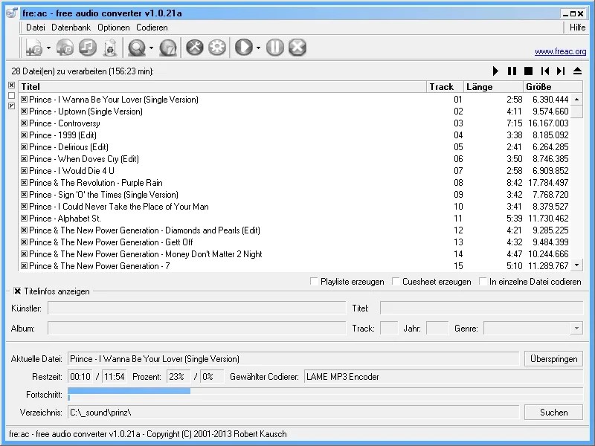Click the eject disc playback icon
Viewport: 595px width, 446px height.
tap(577, 71)
